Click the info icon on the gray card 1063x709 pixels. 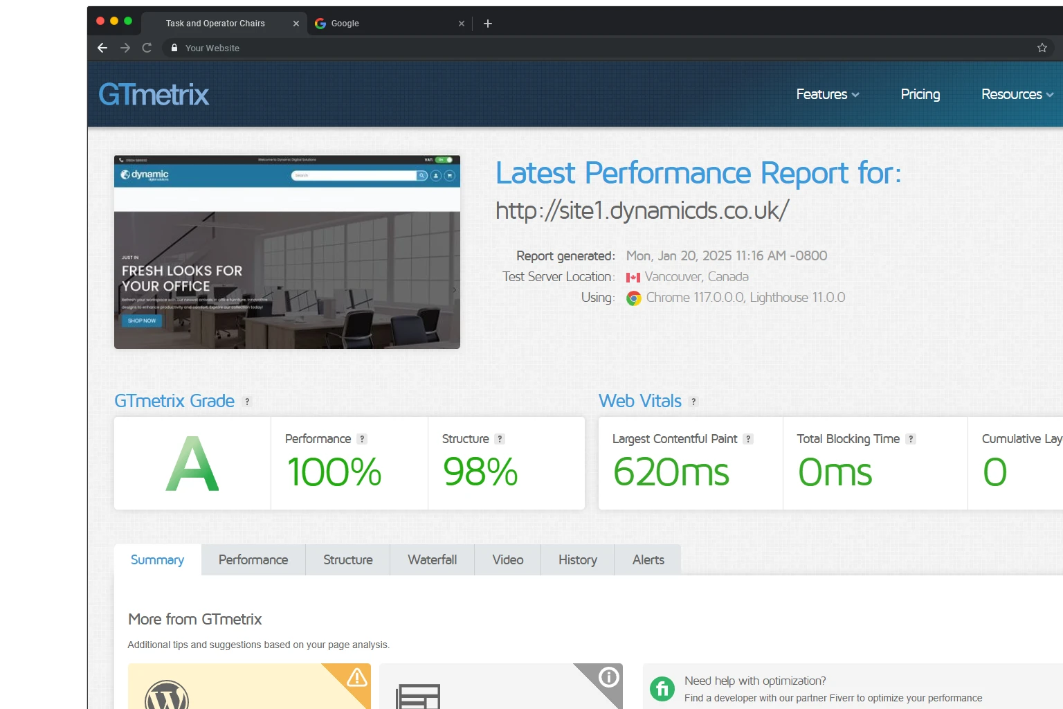(609, 676)
